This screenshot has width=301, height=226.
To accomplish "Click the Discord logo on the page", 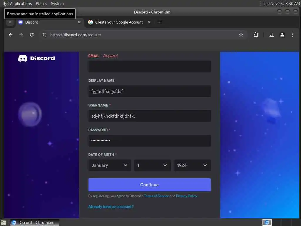I will point(36,58).
